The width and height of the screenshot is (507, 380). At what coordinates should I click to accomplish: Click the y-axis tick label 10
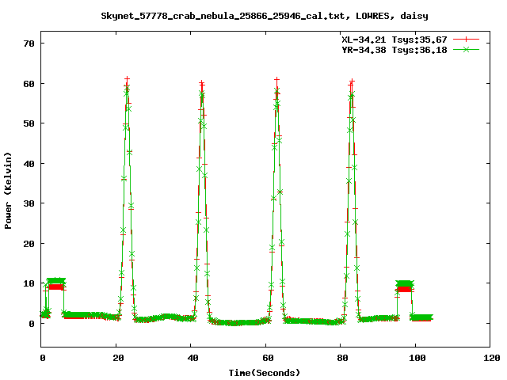pos(29,283)
